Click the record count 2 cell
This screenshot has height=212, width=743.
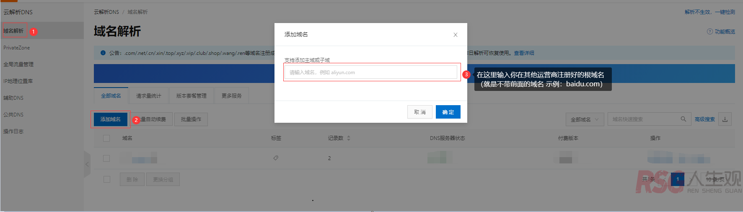tap(329, 158)
